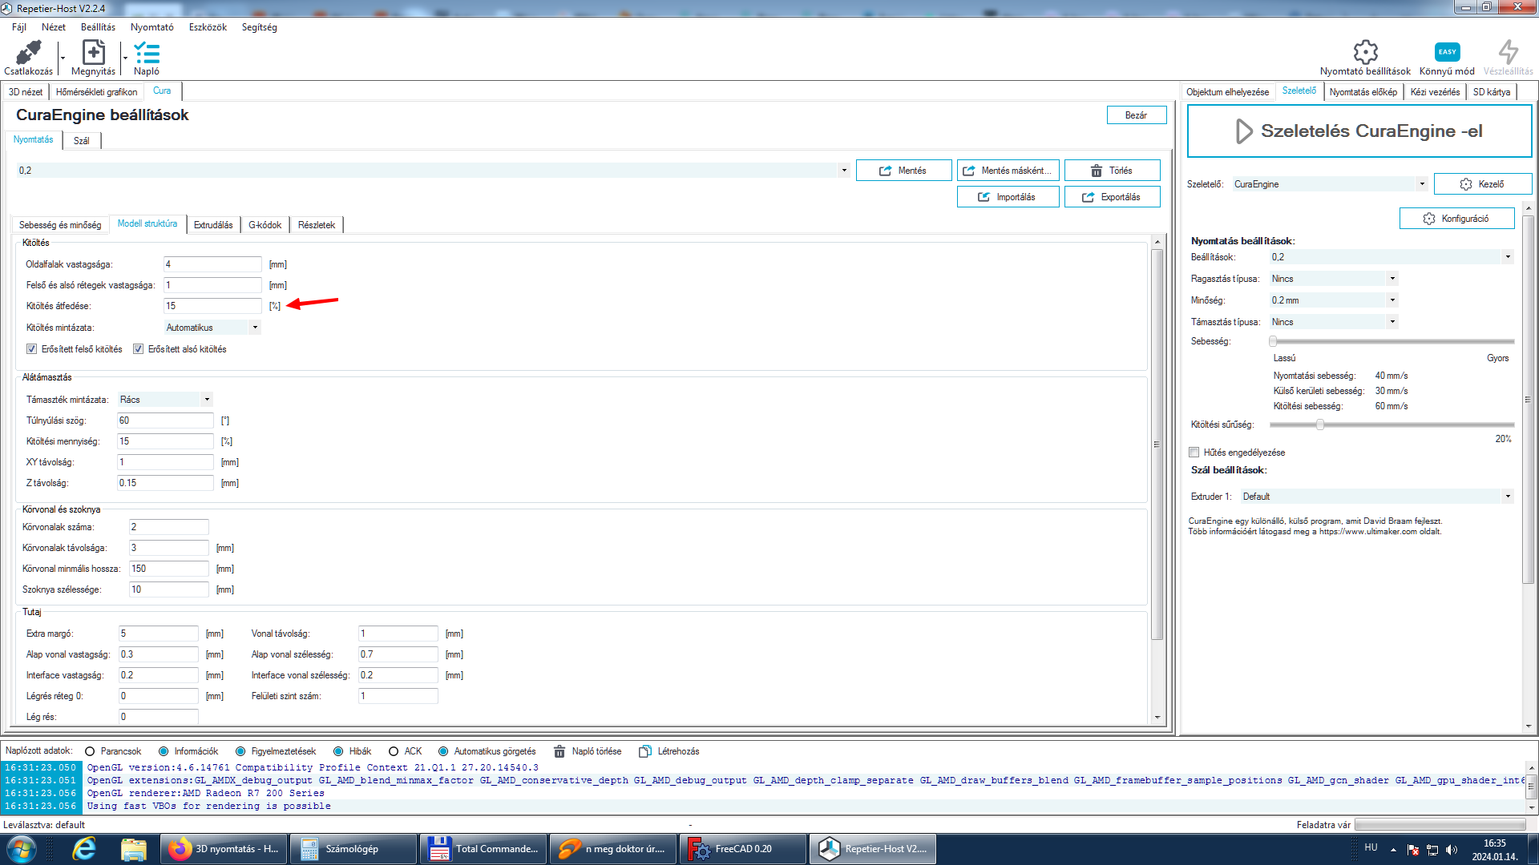
Task: Switch to Könnyű mód EASY icon
Action: tap(1447, 53)
